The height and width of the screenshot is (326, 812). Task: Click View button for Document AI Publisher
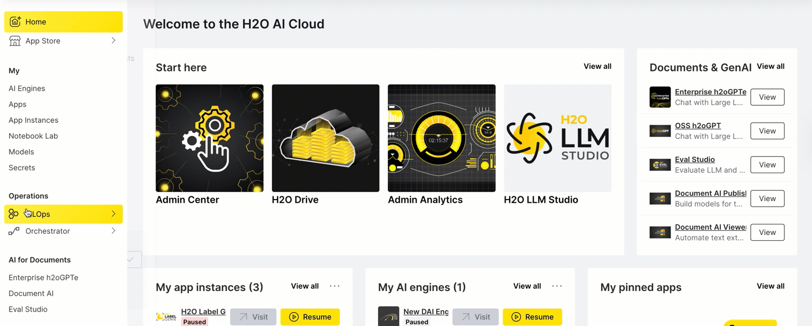pyautogui.click(x=767, y=198)
